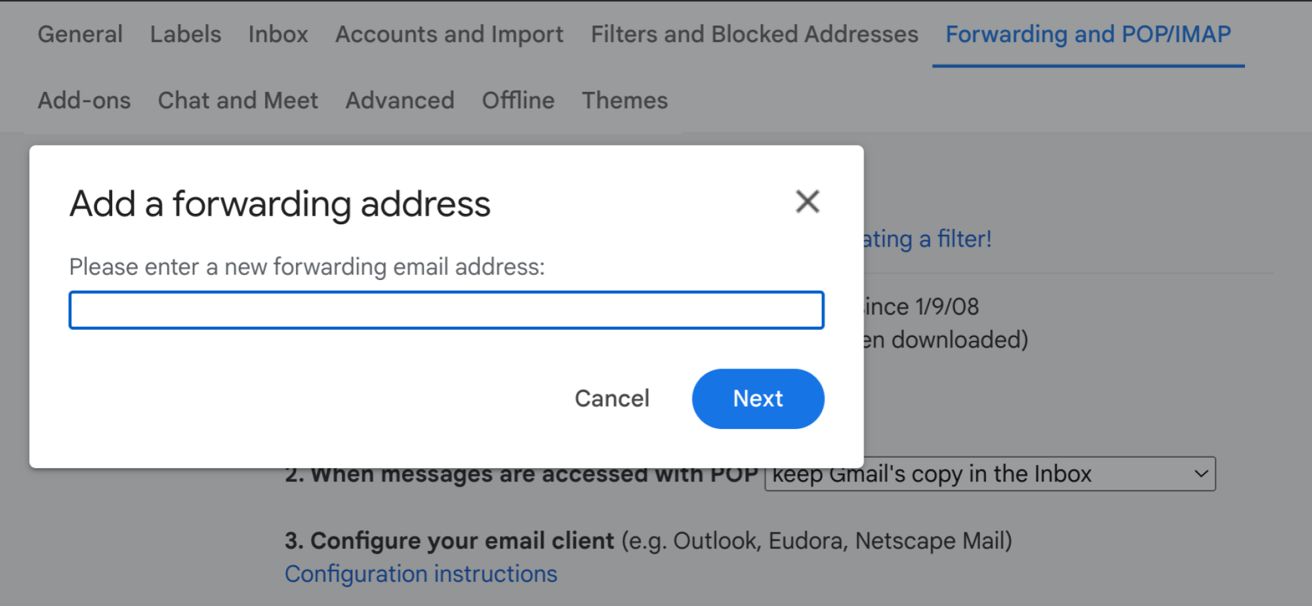Image resolution: width=1312 pixels, height=606 pixels.
Task: Switch to the Labels tab
Action: 186,34
